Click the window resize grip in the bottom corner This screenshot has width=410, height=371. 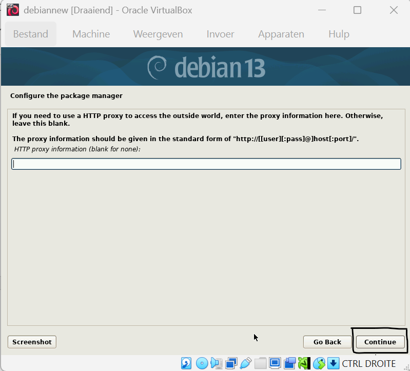(406, 367)
